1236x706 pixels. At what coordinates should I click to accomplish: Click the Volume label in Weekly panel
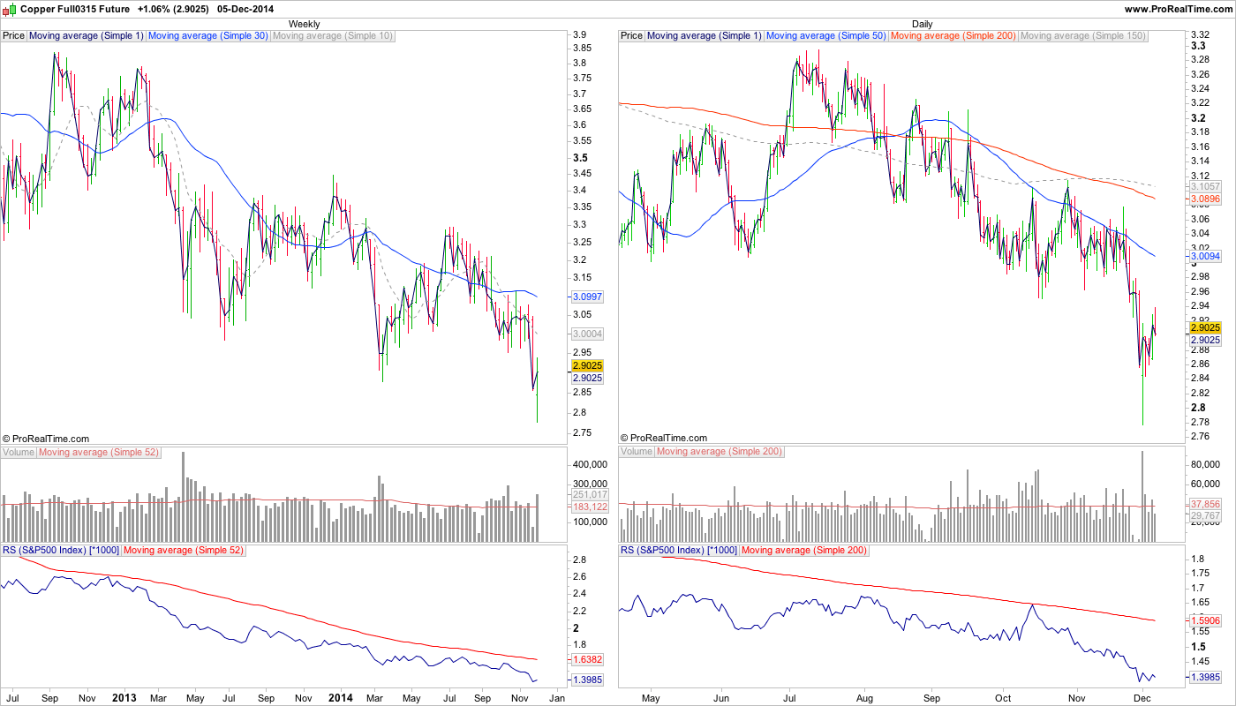19,452
